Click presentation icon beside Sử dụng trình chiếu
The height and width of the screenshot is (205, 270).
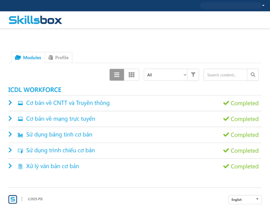20,151
